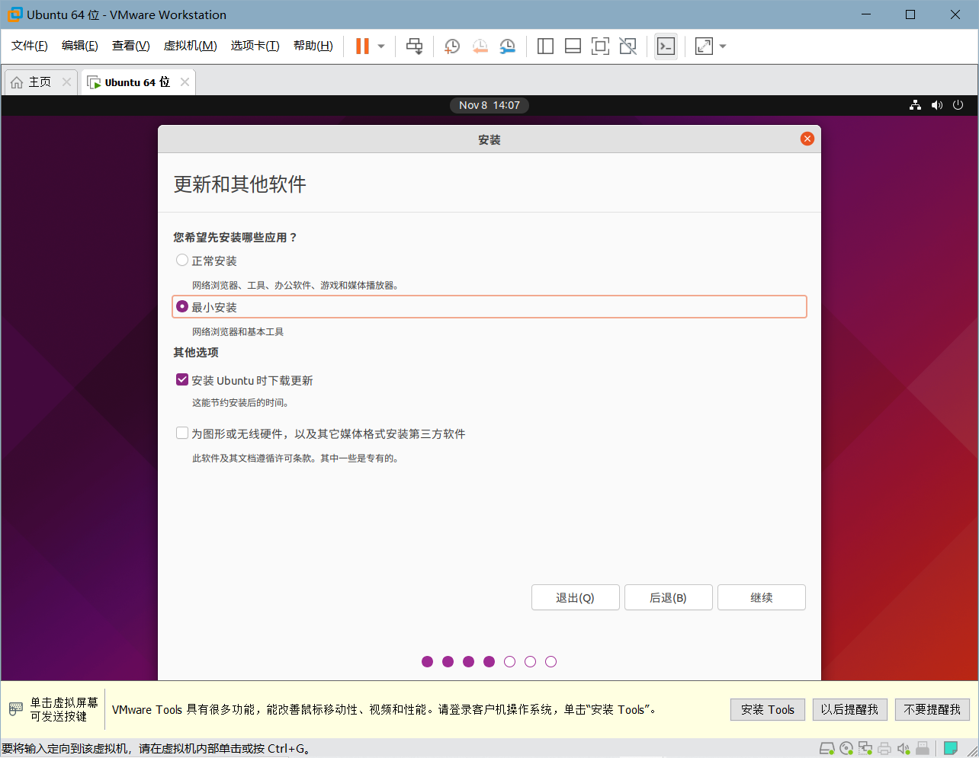Open the 虚拟机(M) menu
Viewport: 979px width, 758px height.
(191, 46)
